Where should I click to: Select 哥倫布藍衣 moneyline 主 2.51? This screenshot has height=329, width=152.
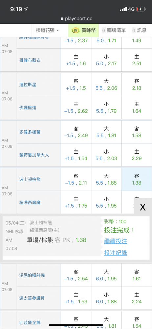(137, 60)
